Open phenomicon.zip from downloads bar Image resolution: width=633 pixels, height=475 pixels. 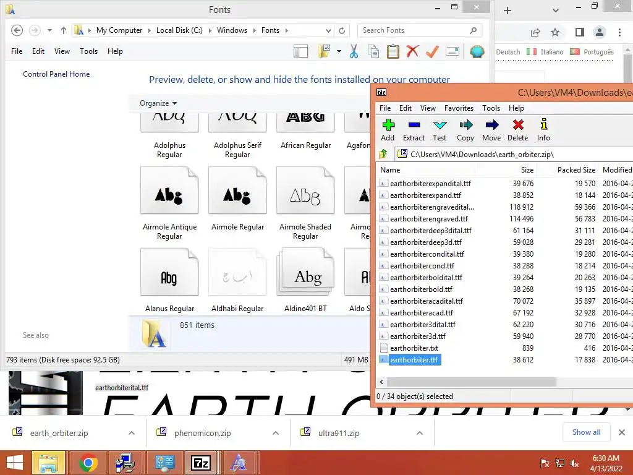pos(202,434)
